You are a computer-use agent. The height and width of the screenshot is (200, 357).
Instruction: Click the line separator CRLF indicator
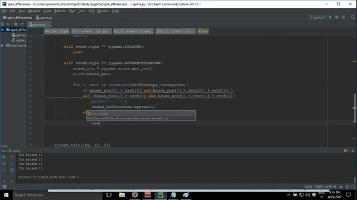point(319,187)
